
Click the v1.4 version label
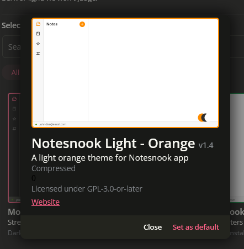point(206,146)
